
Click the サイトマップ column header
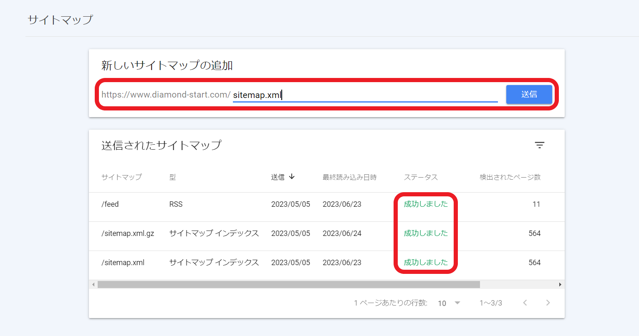121,177
